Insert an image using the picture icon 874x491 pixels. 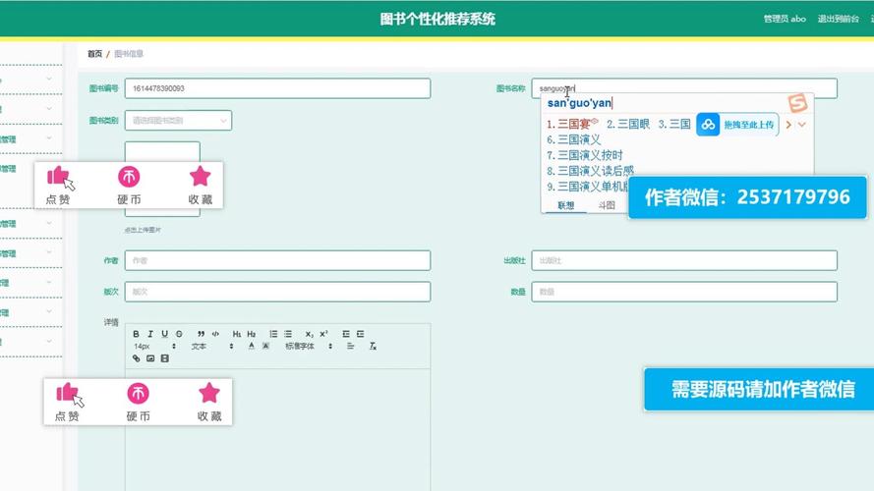click(150, 358)
